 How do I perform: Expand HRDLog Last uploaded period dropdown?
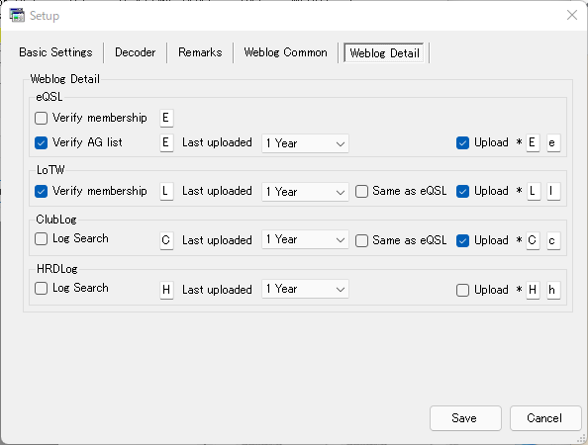pos(305,289)
